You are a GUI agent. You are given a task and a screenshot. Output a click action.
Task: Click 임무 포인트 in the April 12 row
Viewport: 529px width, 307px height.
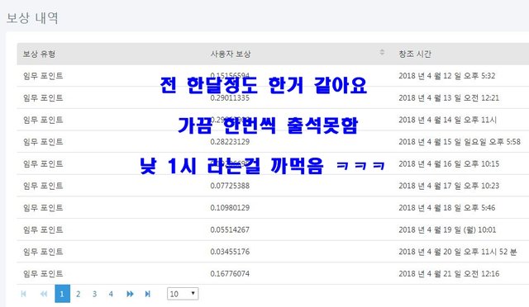pos(43,76)
